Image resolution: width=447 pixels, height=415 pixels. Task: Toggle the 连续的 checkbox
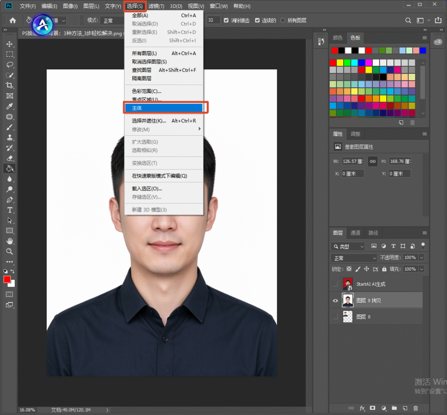(x=257, y=20)
